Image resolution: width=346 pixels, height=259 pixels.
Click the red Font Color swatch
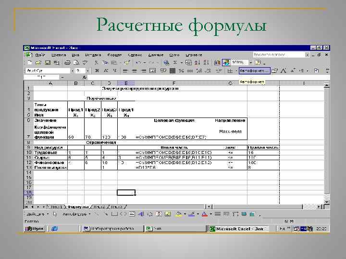coord(205,214)
